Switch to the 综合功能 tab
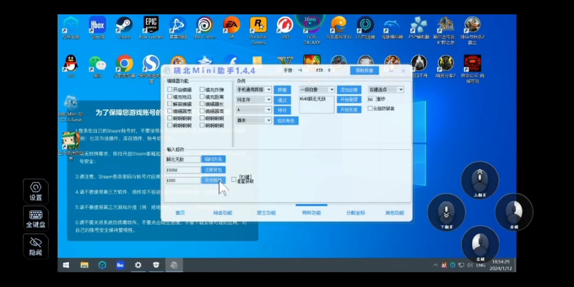 tap(222, 213)
